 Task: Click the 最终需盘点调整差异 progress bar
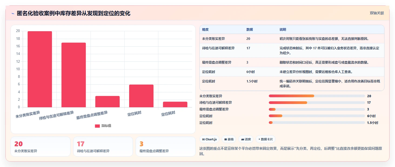coord(317,109)
